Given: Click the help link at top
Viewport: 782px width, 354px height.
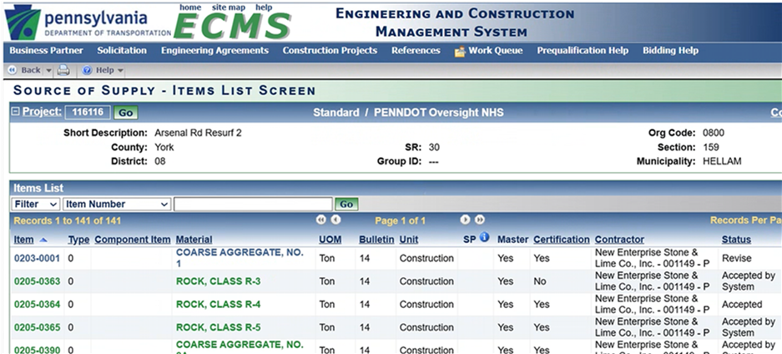Looking at the screenshot, I should coord(264,8).
